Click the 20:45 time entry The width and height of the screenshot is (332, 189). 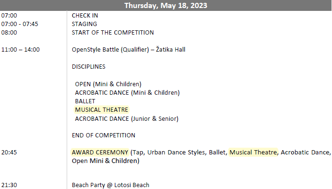[x=9, y=153]
